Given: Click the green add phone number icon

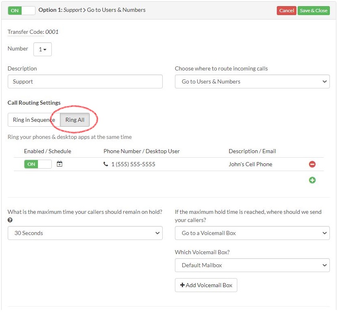Looking at the screenshot, I should tap(312, 180).
